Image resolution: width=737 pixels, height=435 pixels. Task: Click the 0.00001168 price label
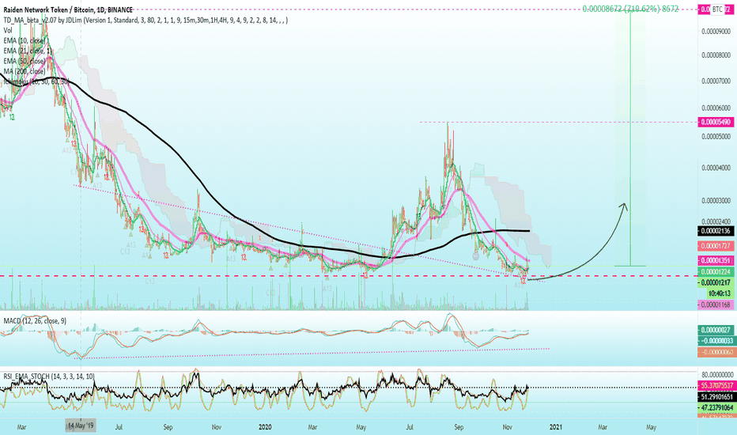716,304
